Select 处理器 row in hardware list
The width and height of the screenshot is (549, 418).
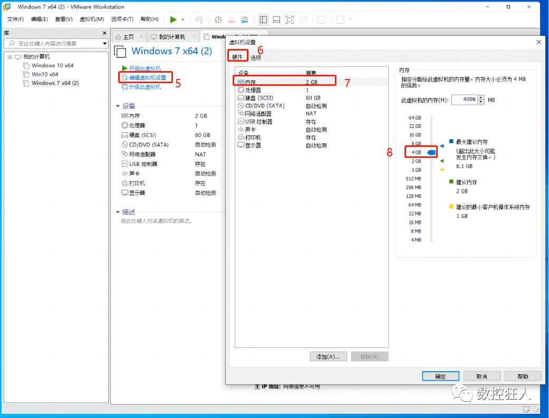311,90
